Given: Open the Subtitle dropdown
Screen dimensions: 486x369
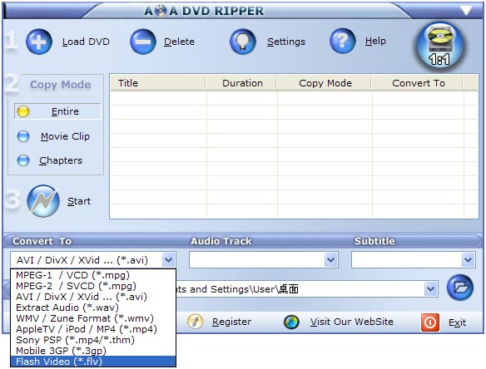Looking at the screenshot, I should click(x=468, y=260).
